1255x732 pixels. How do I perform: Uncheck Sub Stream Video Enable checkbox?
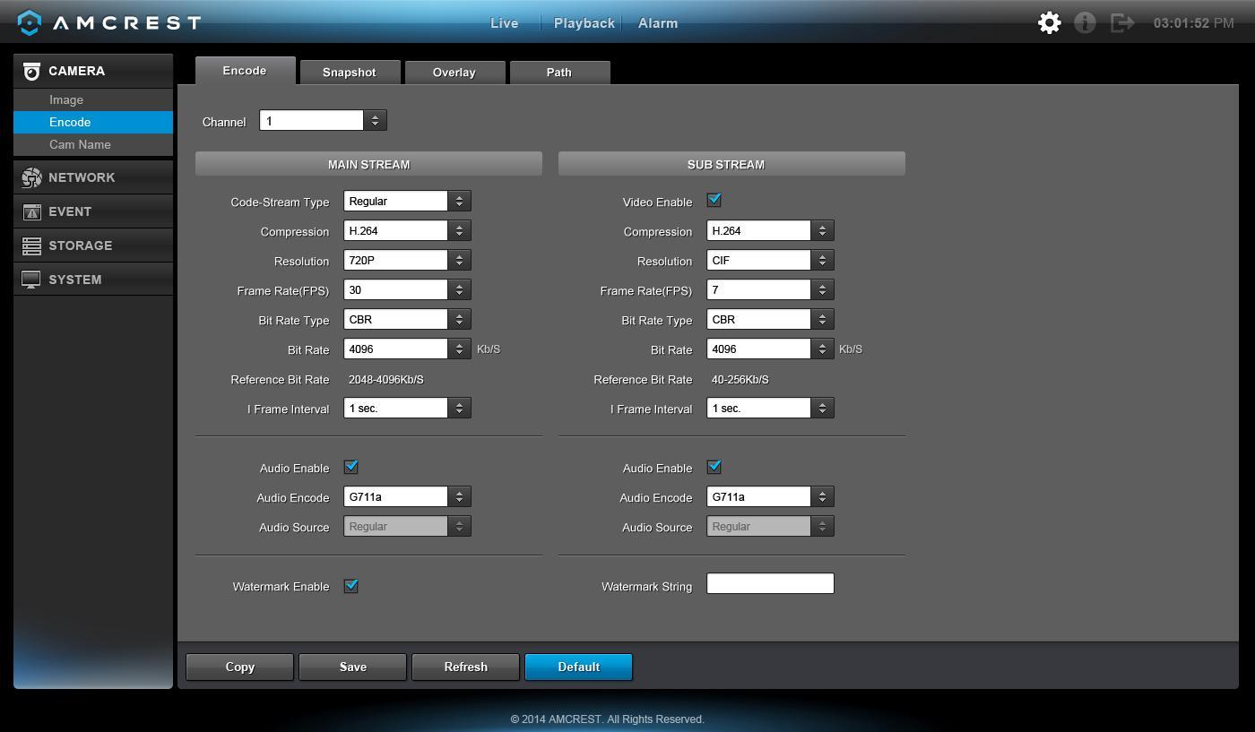(x=714, y=201)
